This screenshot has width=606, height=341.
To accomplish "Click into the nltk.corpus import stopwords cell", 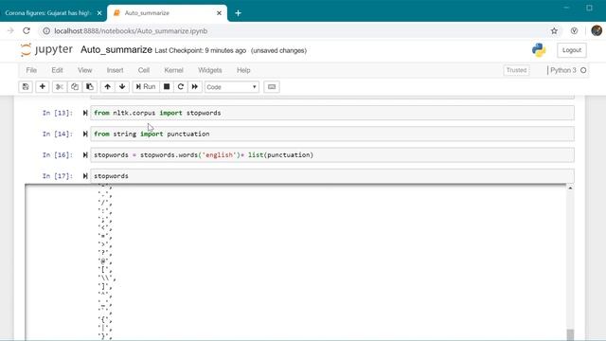I will point(332,113).
